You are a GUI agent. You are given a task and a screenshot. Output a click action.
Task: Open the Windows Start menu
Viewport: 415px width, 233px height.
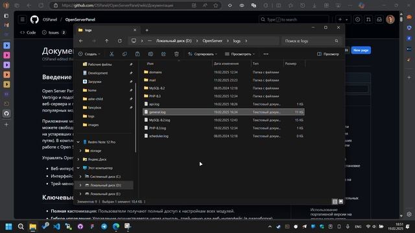[8, 227]
